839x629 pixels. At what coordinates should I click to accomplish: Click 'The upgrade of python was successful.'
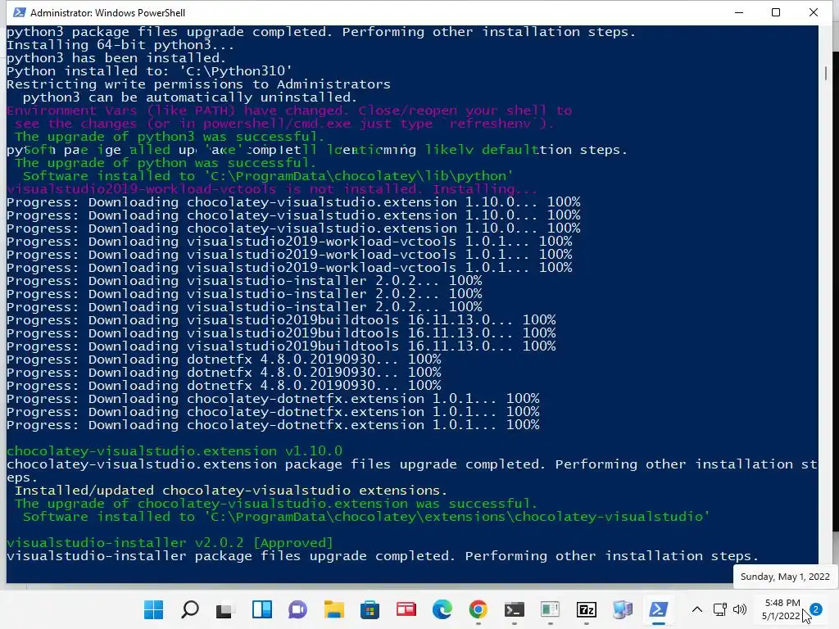pos(166,163)
